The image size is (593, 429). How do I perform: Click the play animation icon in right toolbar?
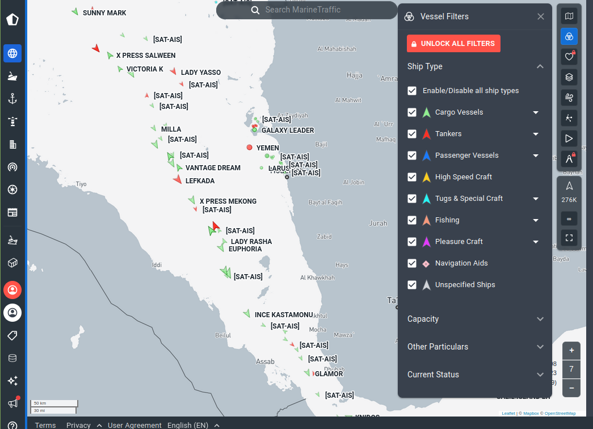[x=569, y=139]
